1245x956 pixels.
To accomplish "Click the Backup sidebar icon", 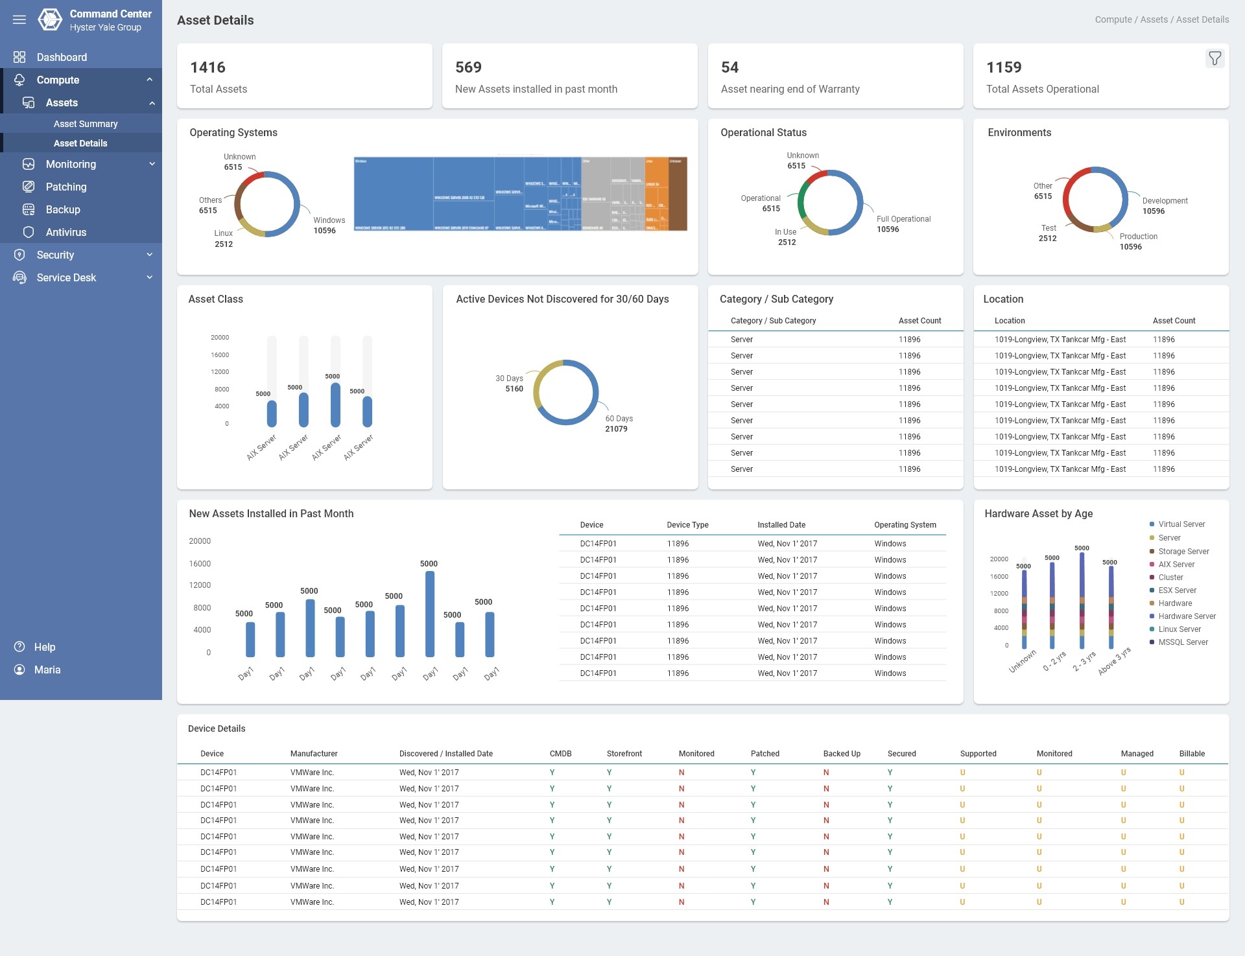I will tap(29, 209).
